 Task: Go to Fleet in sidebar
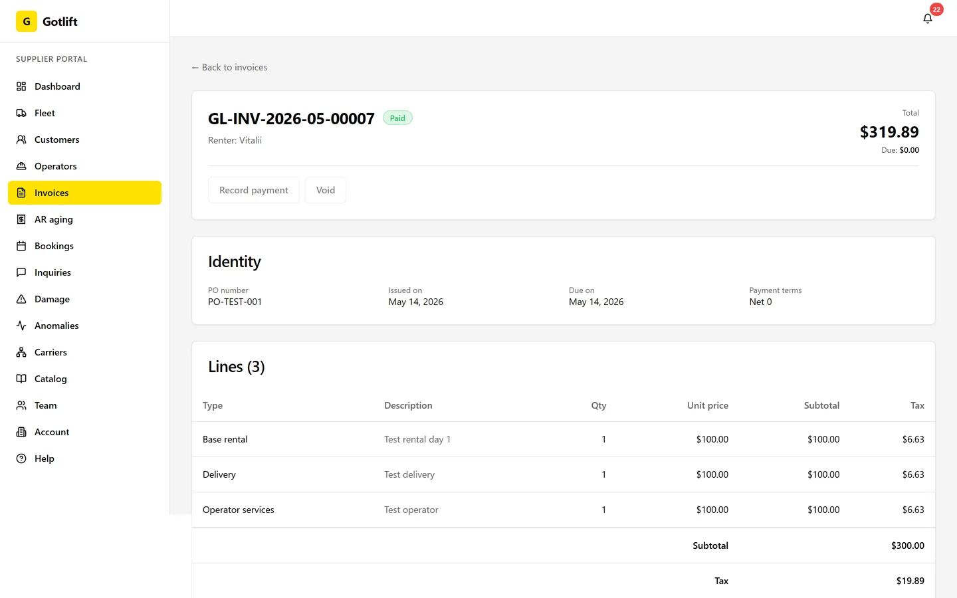click(84, 113)
